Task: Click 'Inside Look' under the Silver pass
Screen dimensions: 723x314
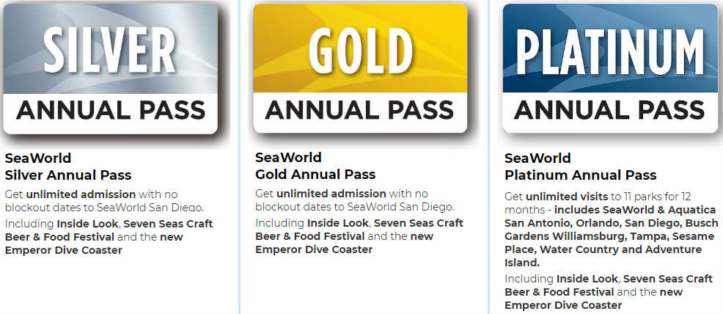Action: (x=87, y=224)
